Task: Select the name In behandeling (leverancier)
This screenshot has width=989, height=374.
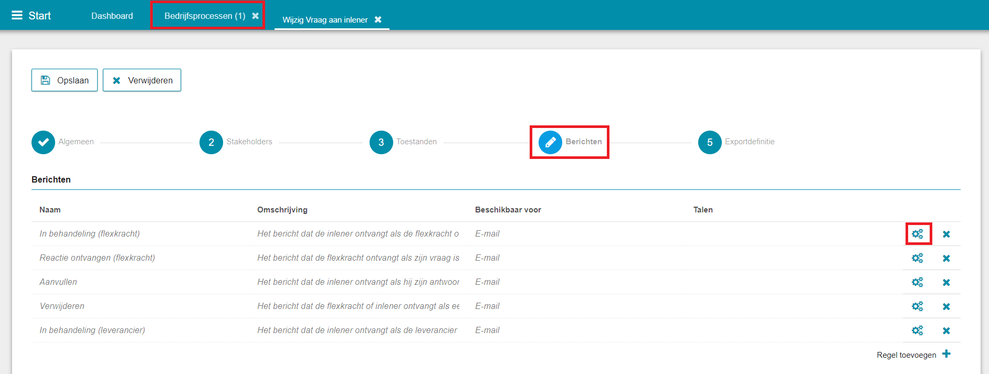Action: click(x=92, y=330)
